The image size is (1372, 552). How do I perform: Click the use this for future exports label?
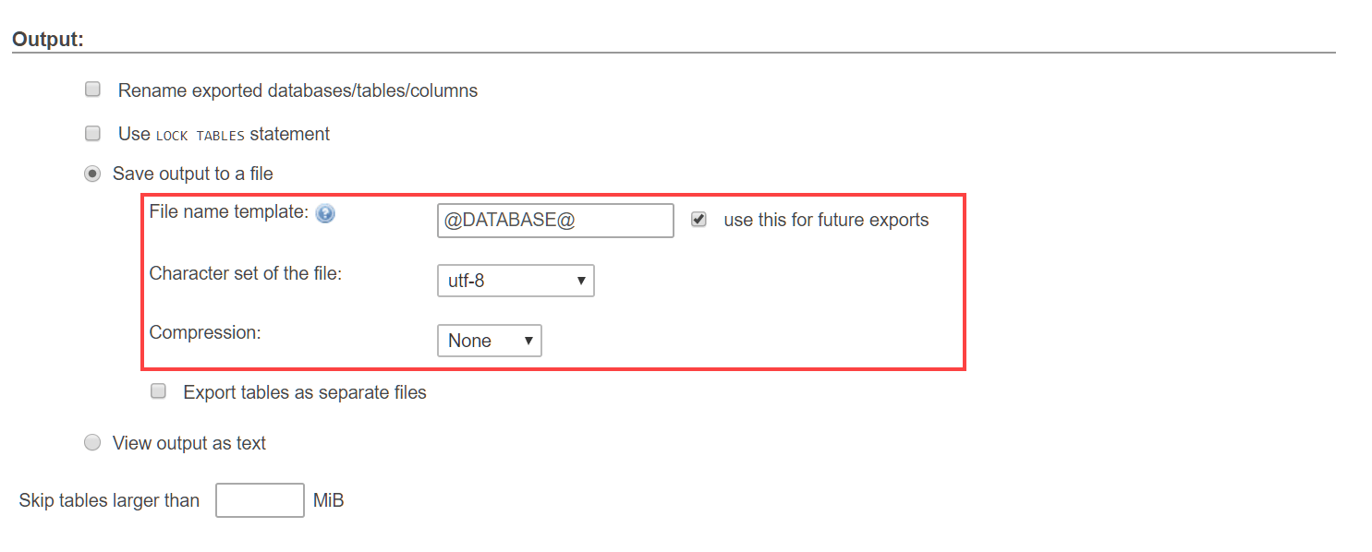pos(826,220)
